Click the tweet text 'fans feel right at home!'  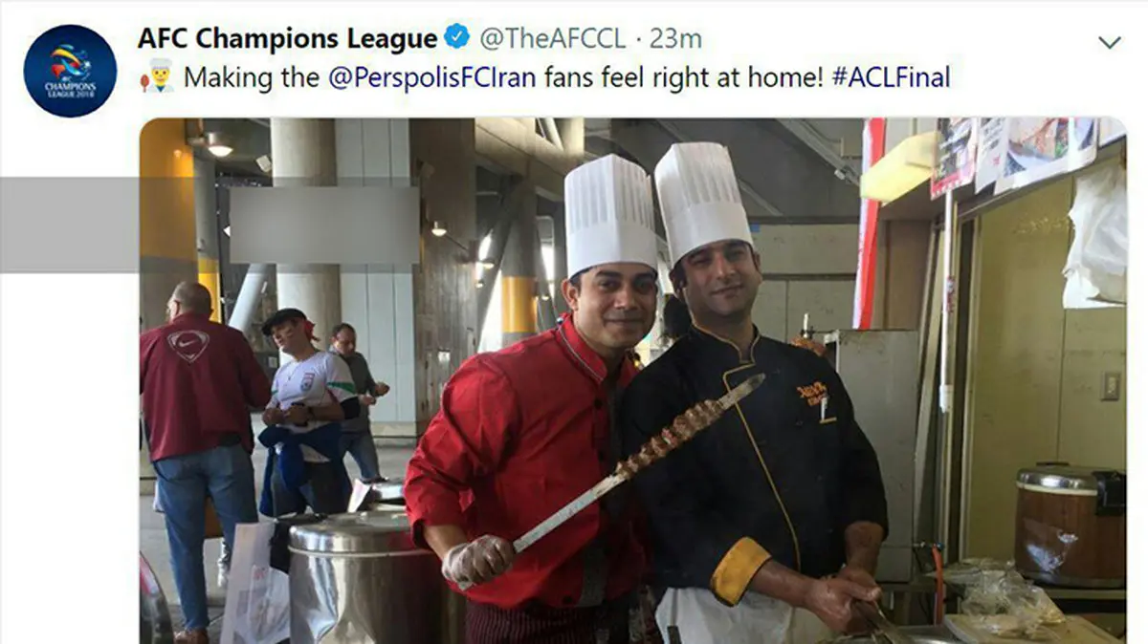(684, 77)
